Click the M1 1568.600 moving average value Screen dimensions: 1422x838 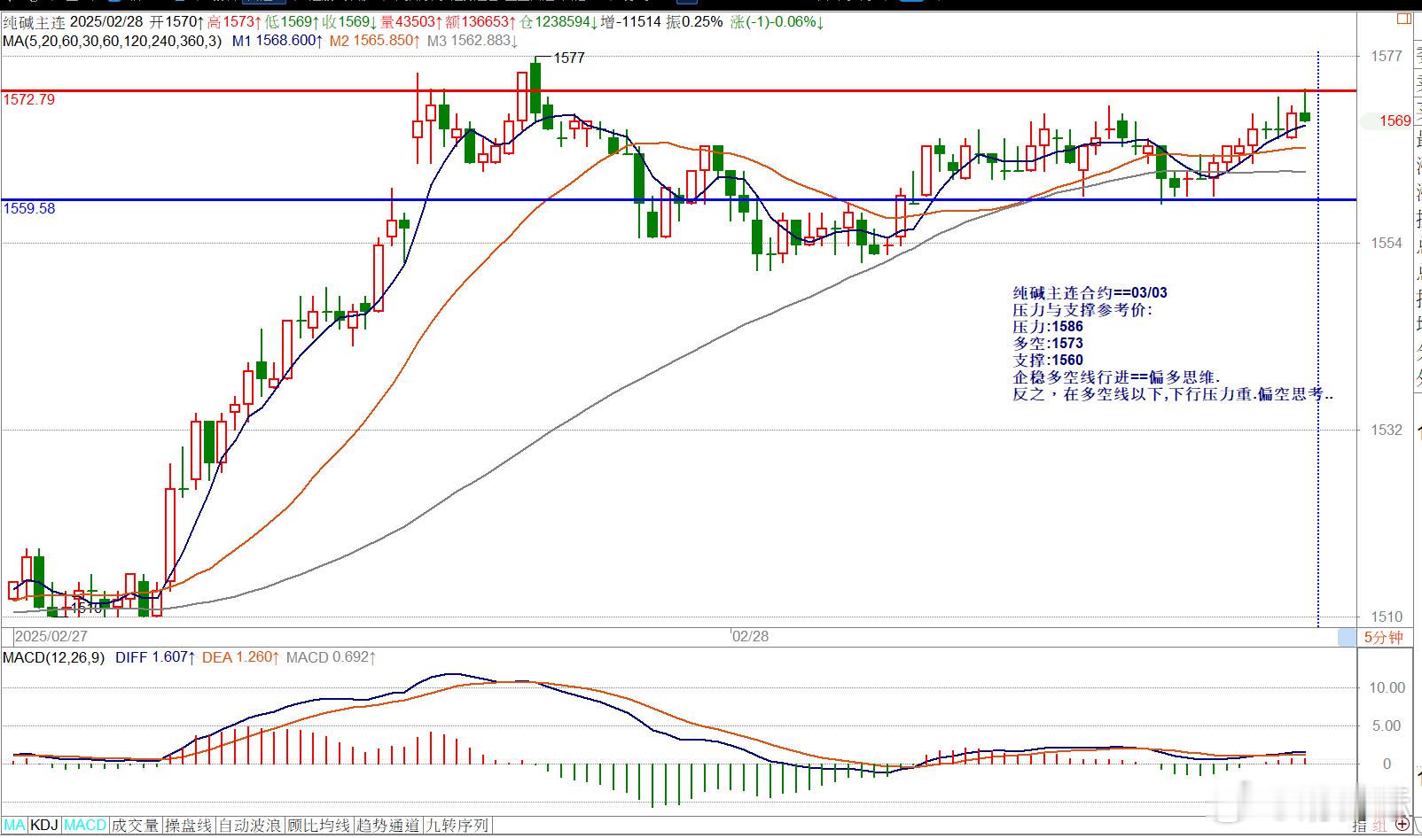click(277, 40)
